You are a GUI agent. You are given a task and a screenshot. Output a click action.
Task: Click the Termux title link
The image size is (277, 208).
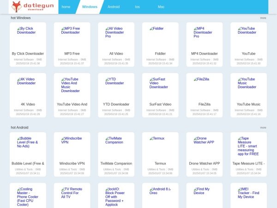coord(160,164)
